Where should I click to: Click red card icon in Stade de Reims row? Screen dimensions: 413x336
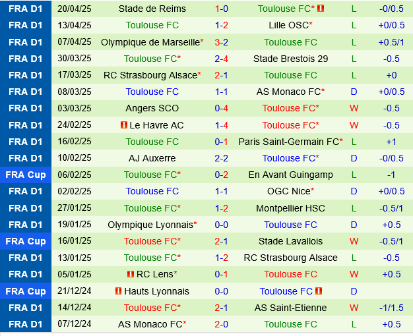(x=321, y=9)
